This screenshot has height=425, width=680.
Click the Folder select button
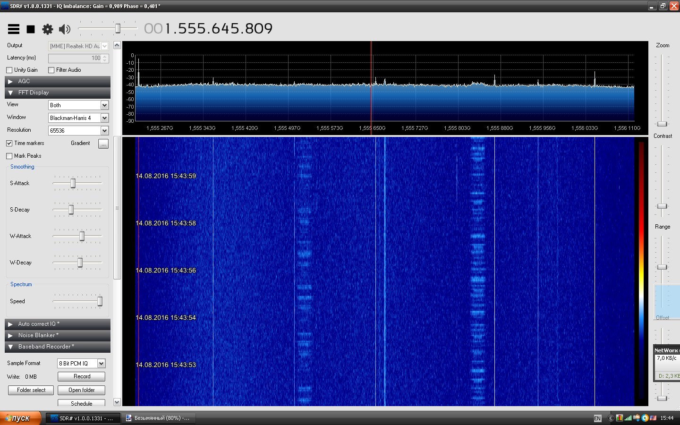[31, 390]
